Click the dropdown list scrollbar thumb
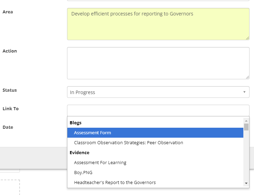Screen dimensions: 254x195 coord(246,127)
